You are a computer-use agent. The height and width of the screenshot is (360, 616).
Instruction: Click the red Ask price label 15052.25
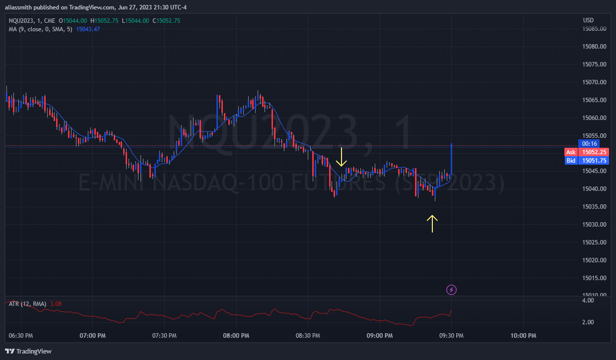click(x=587, y=152)
